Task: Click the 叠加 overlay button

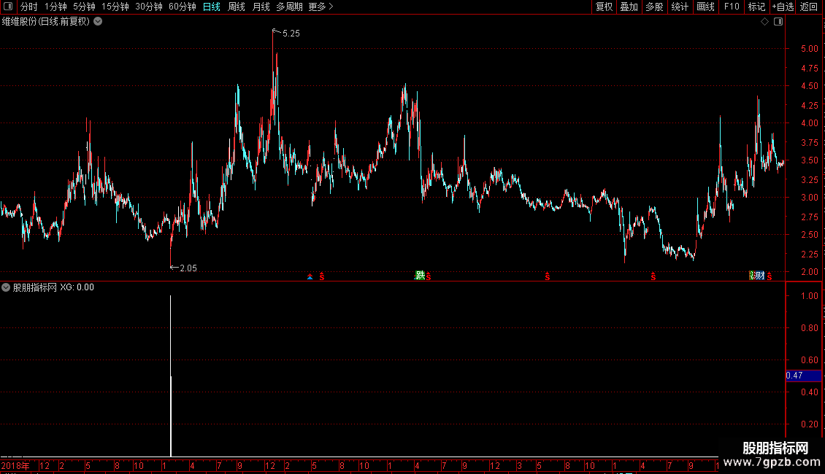Action: pos(629,7)
